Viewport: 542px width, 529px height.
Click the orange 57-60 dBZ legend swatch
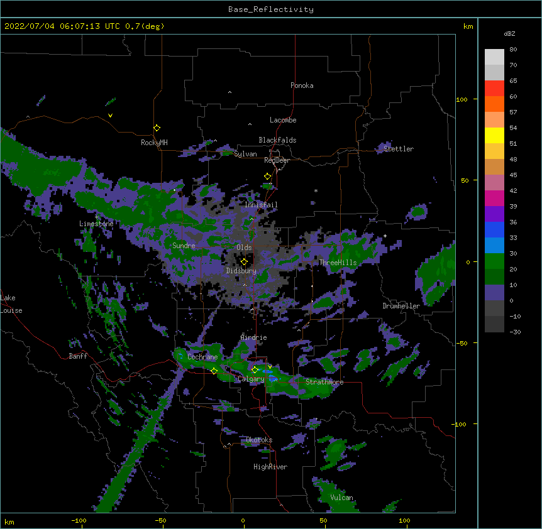pos(494,104)
